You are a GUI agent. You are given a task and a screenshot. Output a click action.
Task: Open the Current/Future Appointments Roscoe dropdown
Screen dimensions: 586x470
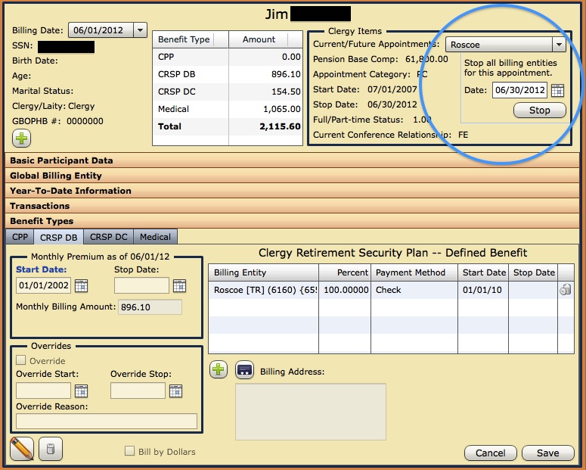point(559,45)
